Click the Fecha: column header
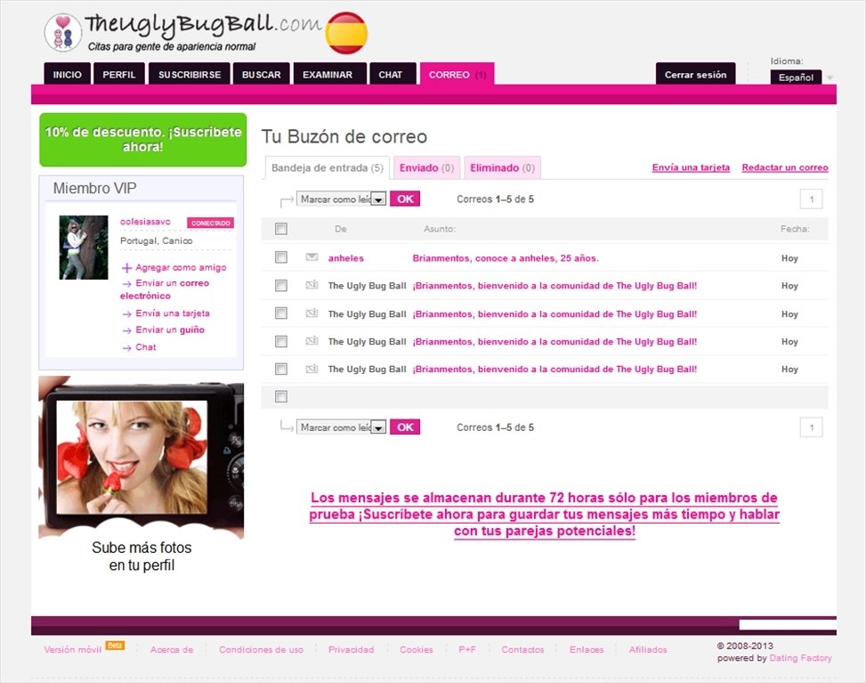Screen dimensions: 866x683 click(795, 229)
